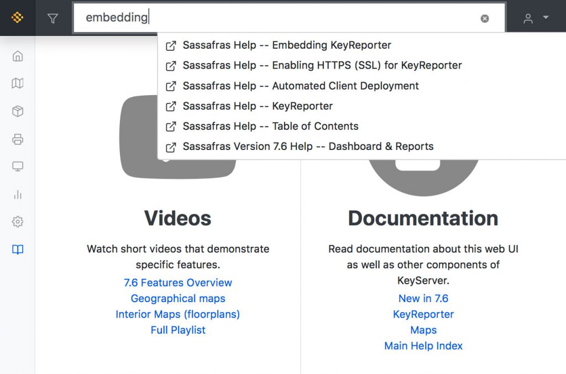
Task: Open Settings via the gear icon
Action: point(17,221)
